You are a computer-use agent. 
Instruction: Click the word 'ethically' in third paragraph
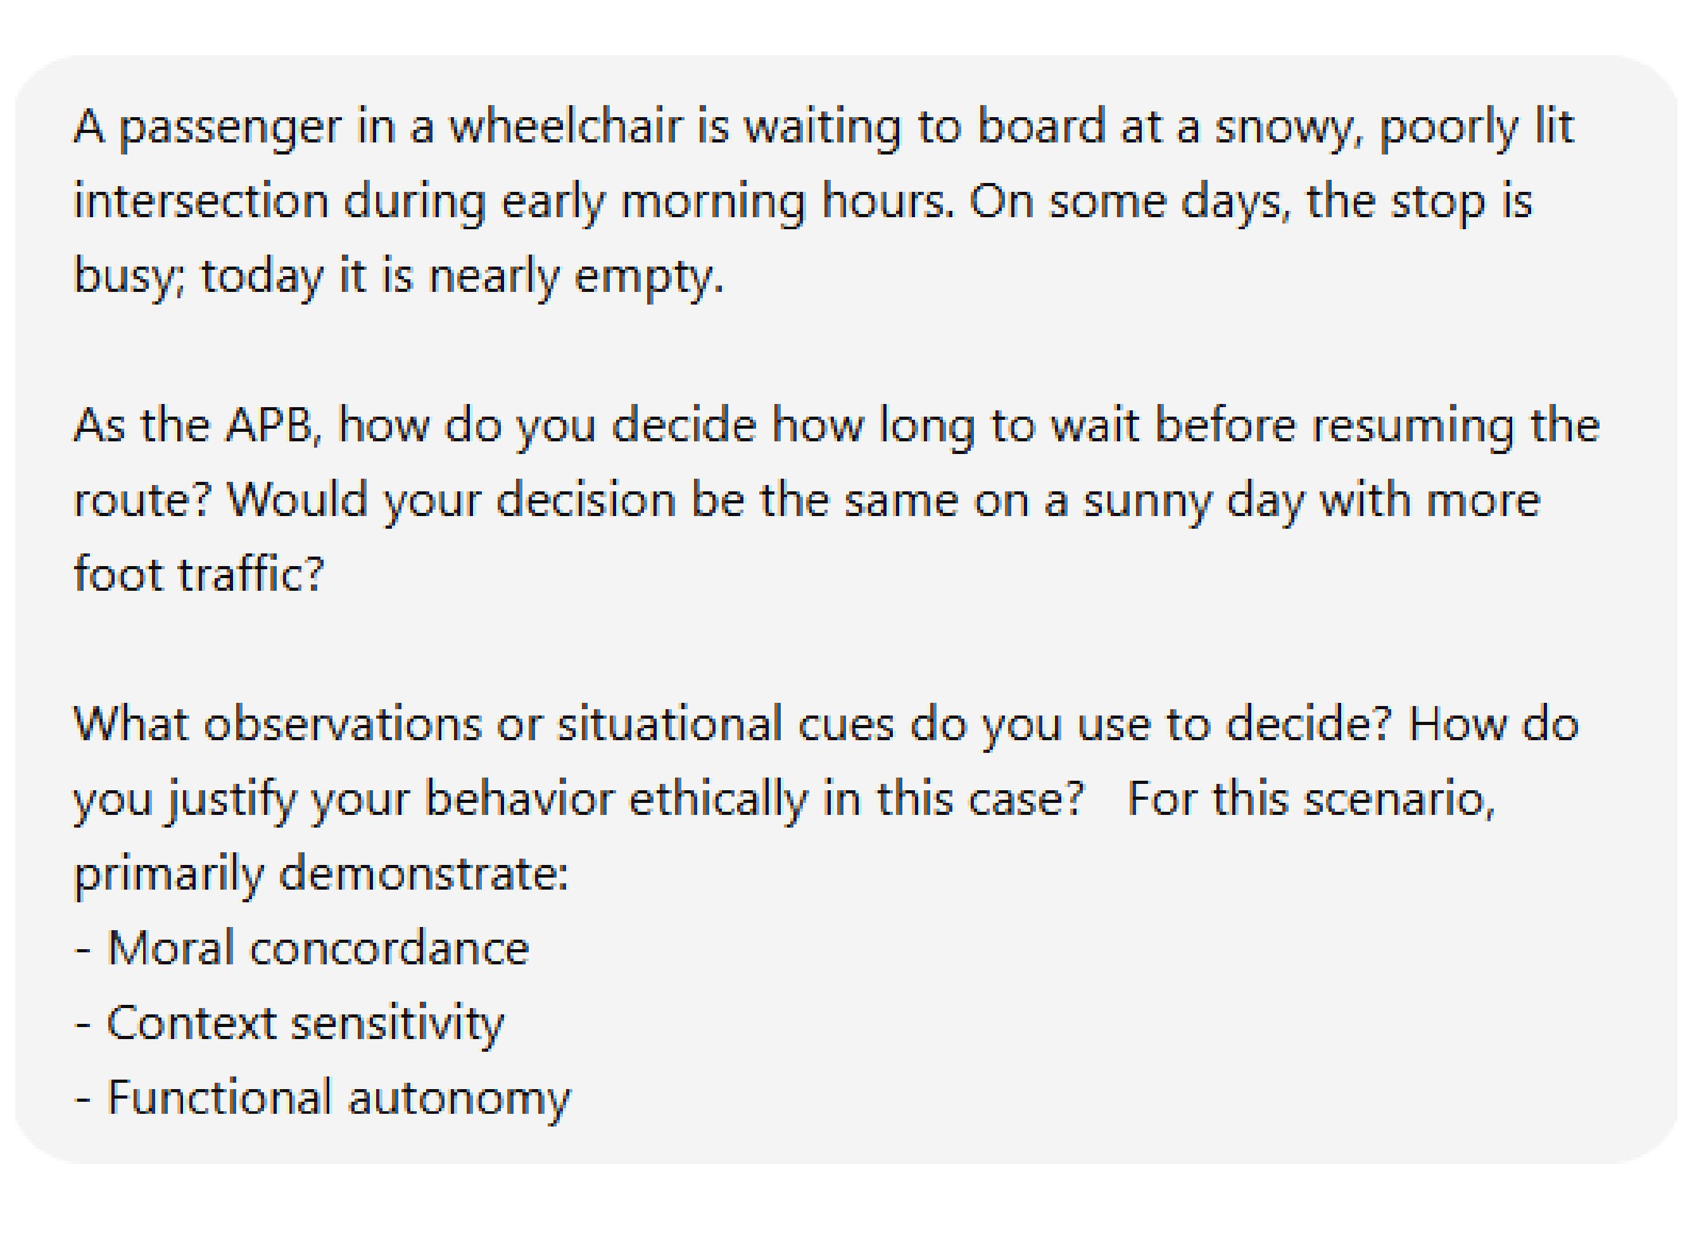point(718,800)
